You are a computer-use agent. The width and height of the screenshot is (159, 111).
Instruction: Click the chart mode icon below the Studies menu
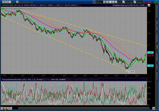pyautogui.click(x=149, y=5)
